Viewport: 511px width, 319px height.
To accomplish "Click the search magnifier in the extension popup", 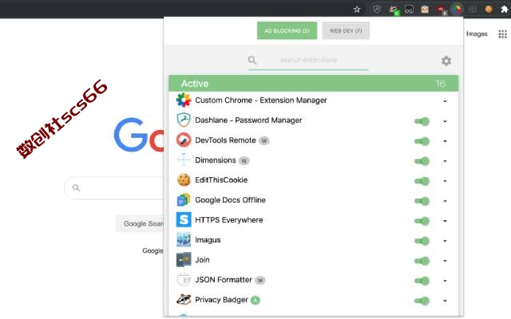I will (252, 60).
